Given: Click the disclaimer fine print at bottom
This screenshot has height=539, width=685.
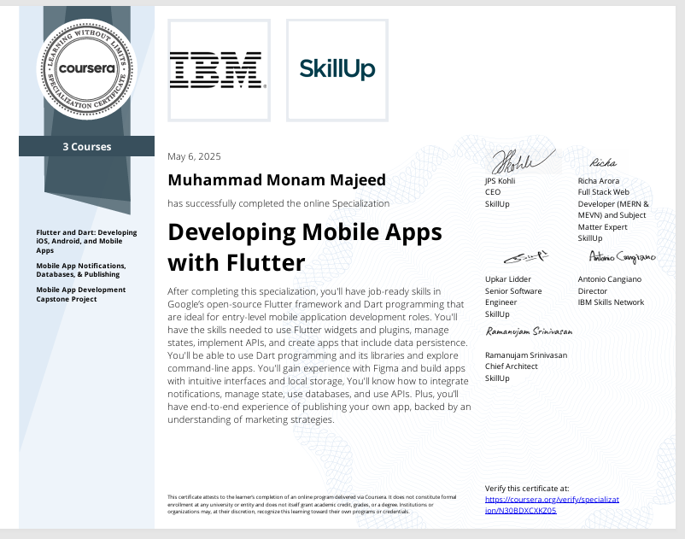Looking at the screenshot, I should click(x=312, y=504).
